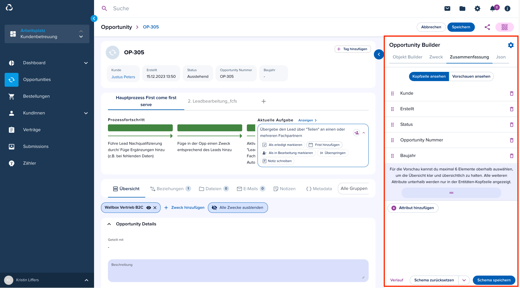Screen dimensions: 520x288
Task: Mark task as in Bearbeitung
Action: 288,153
